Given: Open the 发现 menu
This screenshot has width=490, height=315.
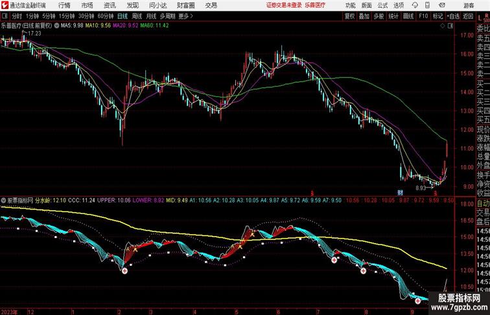Looking at the screenshot, I should pyautogui.click(x=132, y=5).
